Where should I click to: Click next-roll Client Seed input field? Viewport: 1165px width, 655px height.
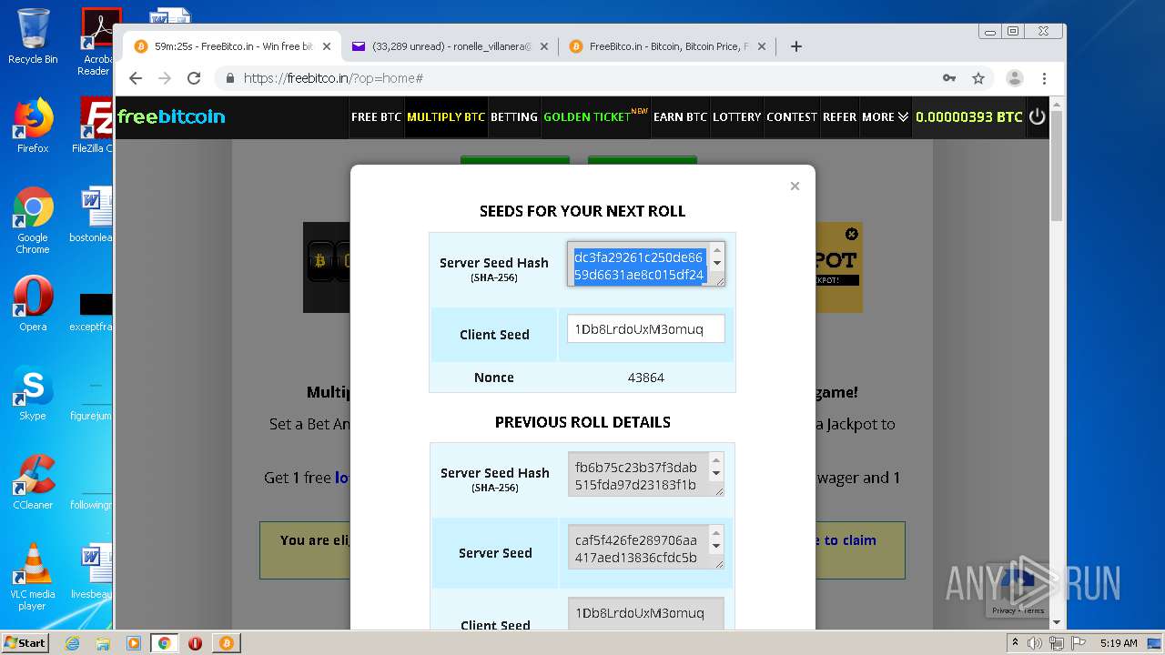coord(645,328)
